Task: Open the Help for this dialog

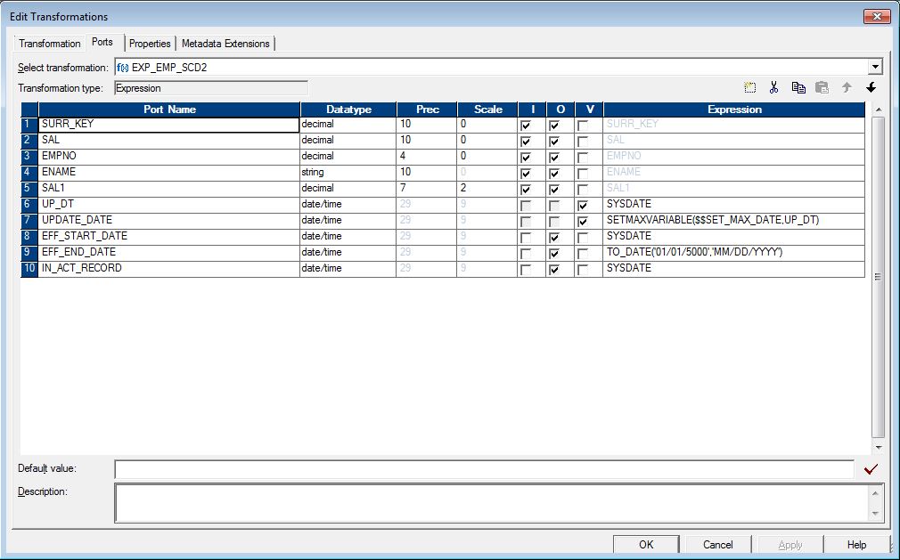Action: pos(855,544)
